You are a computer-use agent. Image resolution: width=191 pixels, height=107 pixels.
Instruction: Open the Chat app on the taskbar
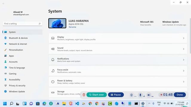[31, 104]
